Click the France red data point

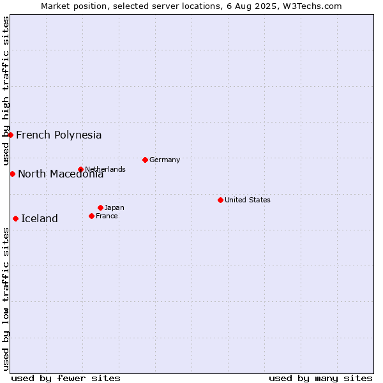pyautogui.click(x=91, y=216)
